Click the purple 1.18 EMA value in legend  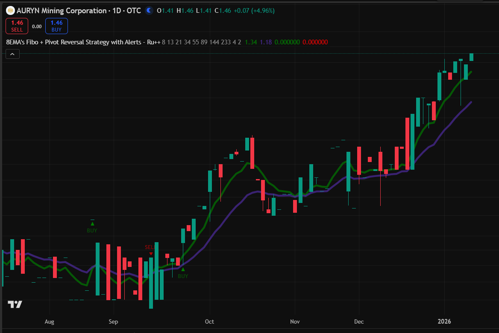coord(266,42)
